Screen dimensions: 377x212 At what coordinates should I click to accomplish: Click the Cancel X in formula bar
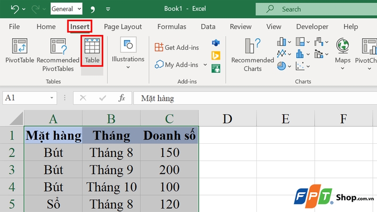pos(83,98)
